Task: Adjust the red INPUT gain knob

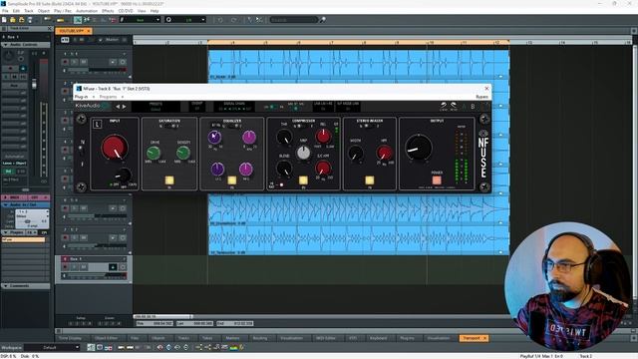Action: click(115, 148)
